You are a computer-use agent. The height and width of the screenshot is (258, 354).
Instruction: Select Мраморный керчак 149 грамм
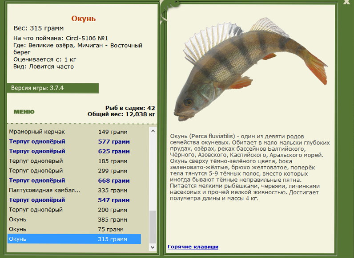pyautogui.click(x=74, y=132)
